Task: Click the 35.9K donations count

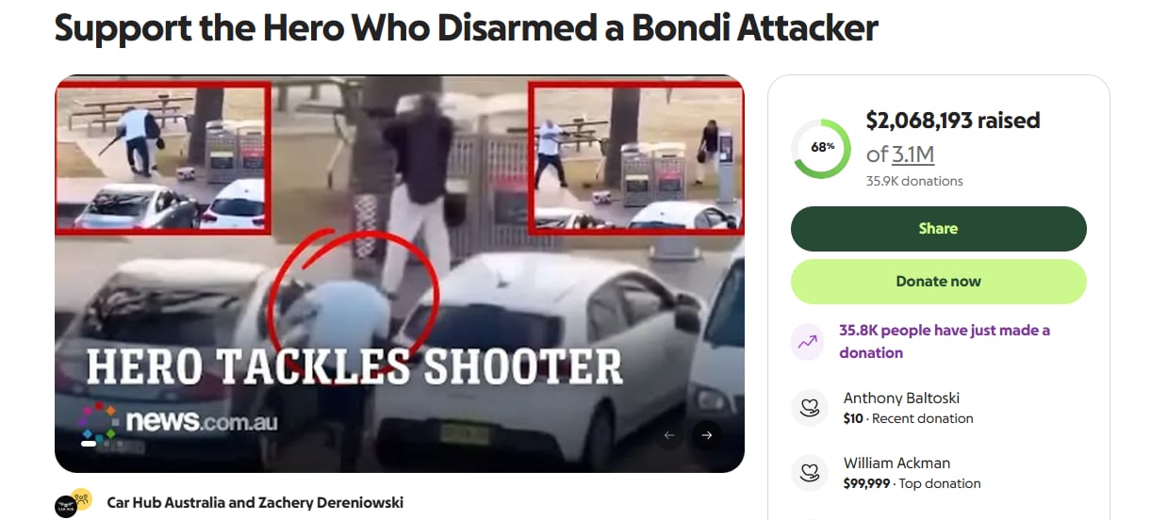Action: 914,181
